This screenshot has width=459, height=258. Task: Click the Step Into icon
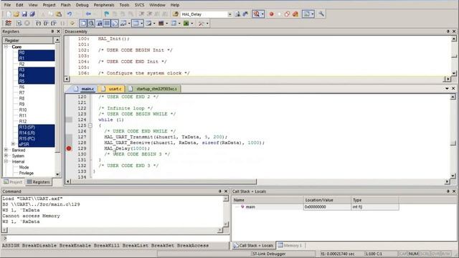coord(38,23)
